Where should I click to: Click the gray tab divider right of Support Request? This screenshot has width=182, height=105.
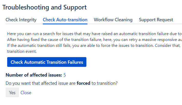click(178, 24)
